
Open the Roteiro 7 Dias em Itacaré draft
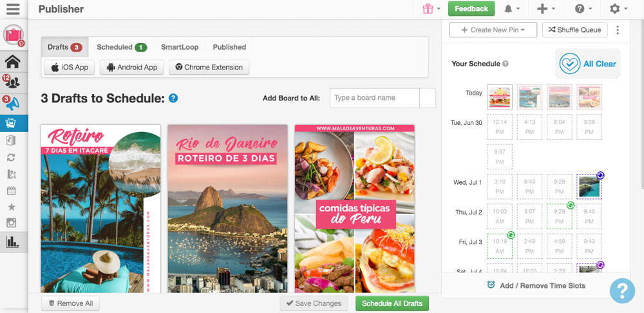pyautogui.click(x=100, y=209)
